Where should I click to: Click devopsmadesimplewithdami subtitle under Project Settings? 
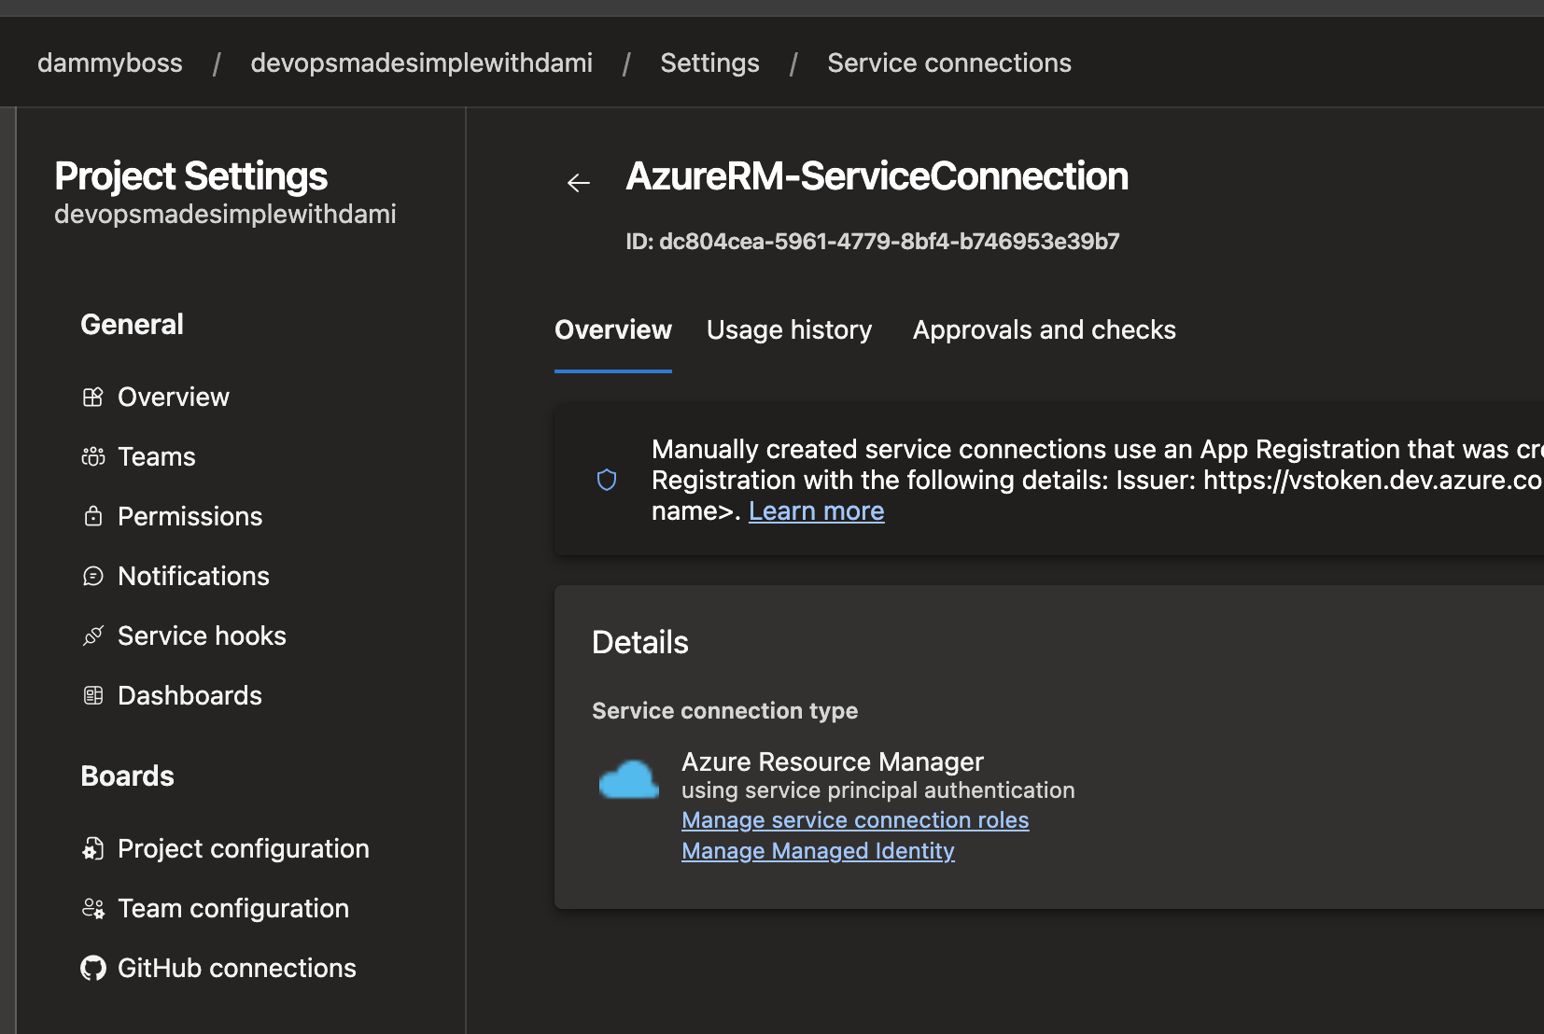point(225,215)
